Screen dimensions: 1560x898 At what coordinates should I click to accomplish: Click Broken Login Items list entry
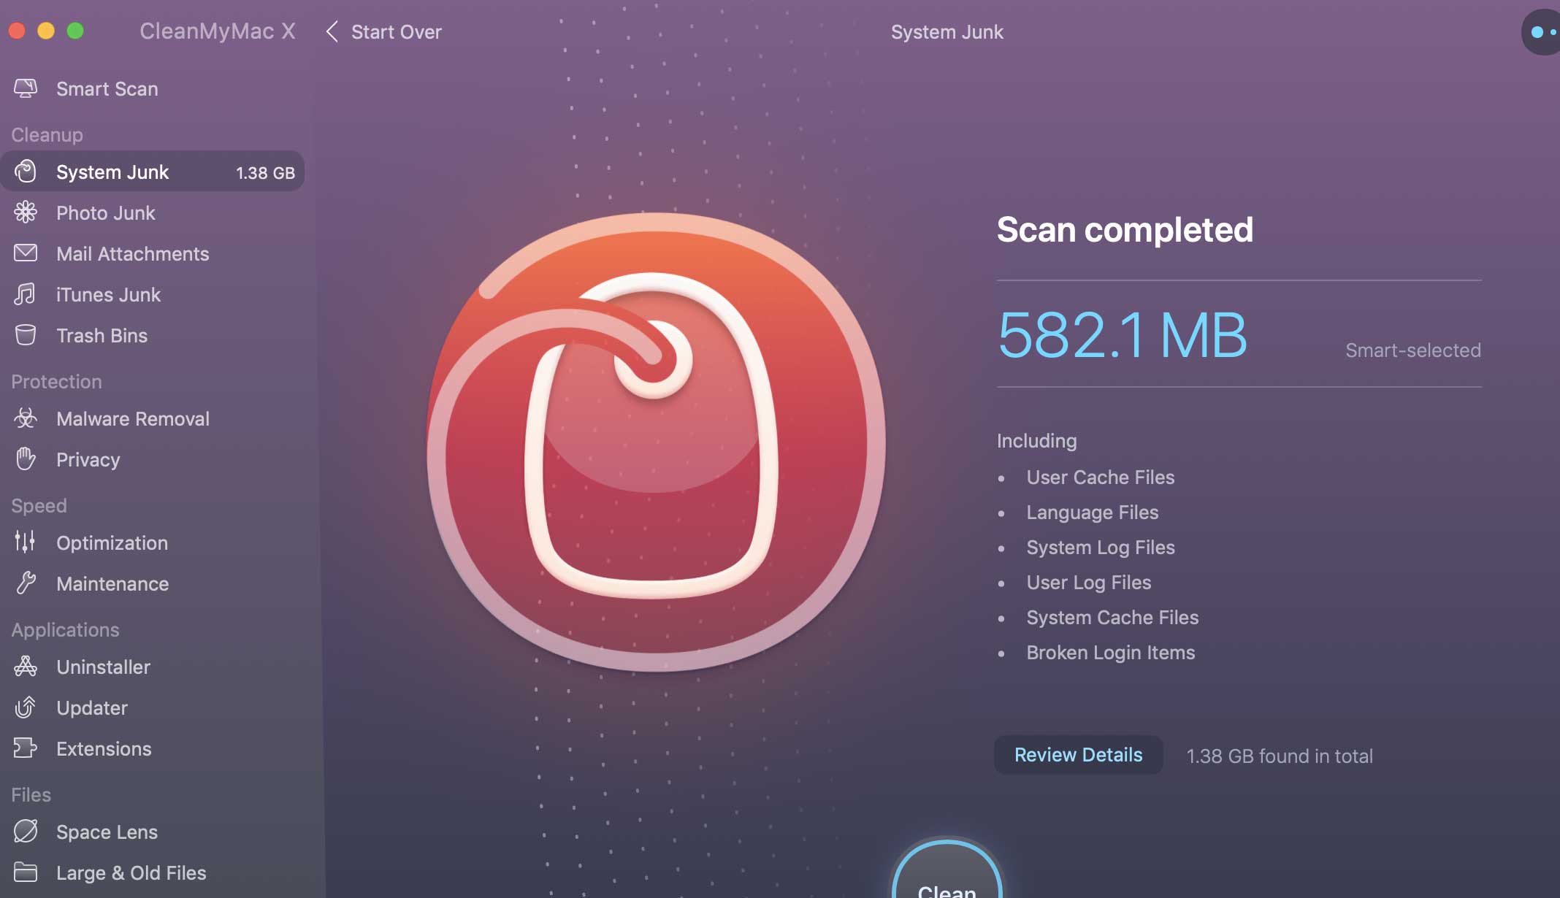coord(1111,652)
